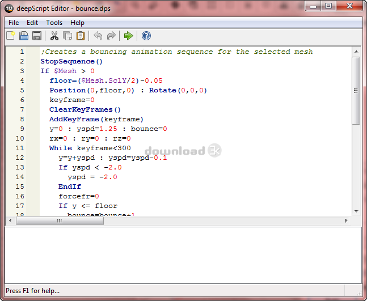Open help with blue question mark icon
Screen dimensions: 367x301
[x=146, y=36]
